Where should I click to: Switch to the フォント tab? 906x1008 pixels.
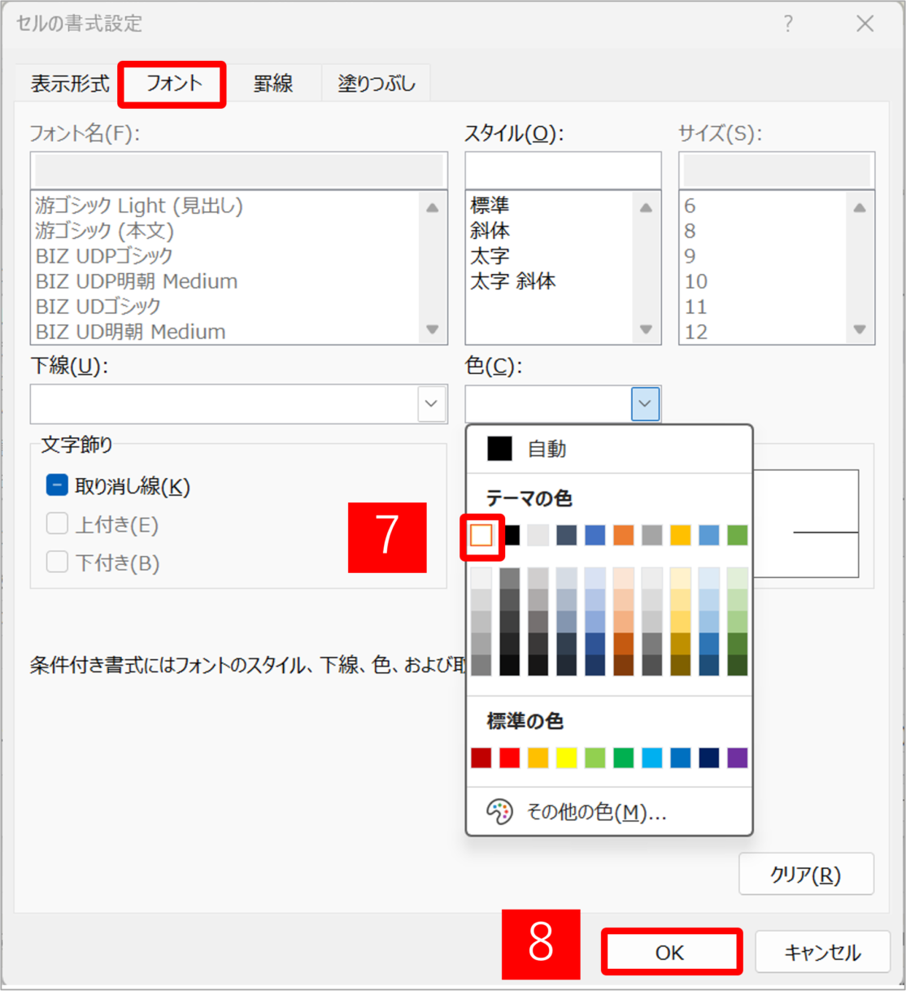coord(173,84)
